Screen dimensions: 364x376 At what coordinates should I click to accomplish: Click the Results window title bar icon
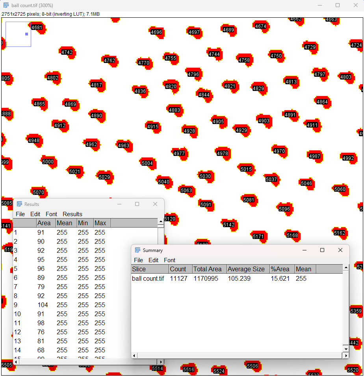click(x=19, y=204)
